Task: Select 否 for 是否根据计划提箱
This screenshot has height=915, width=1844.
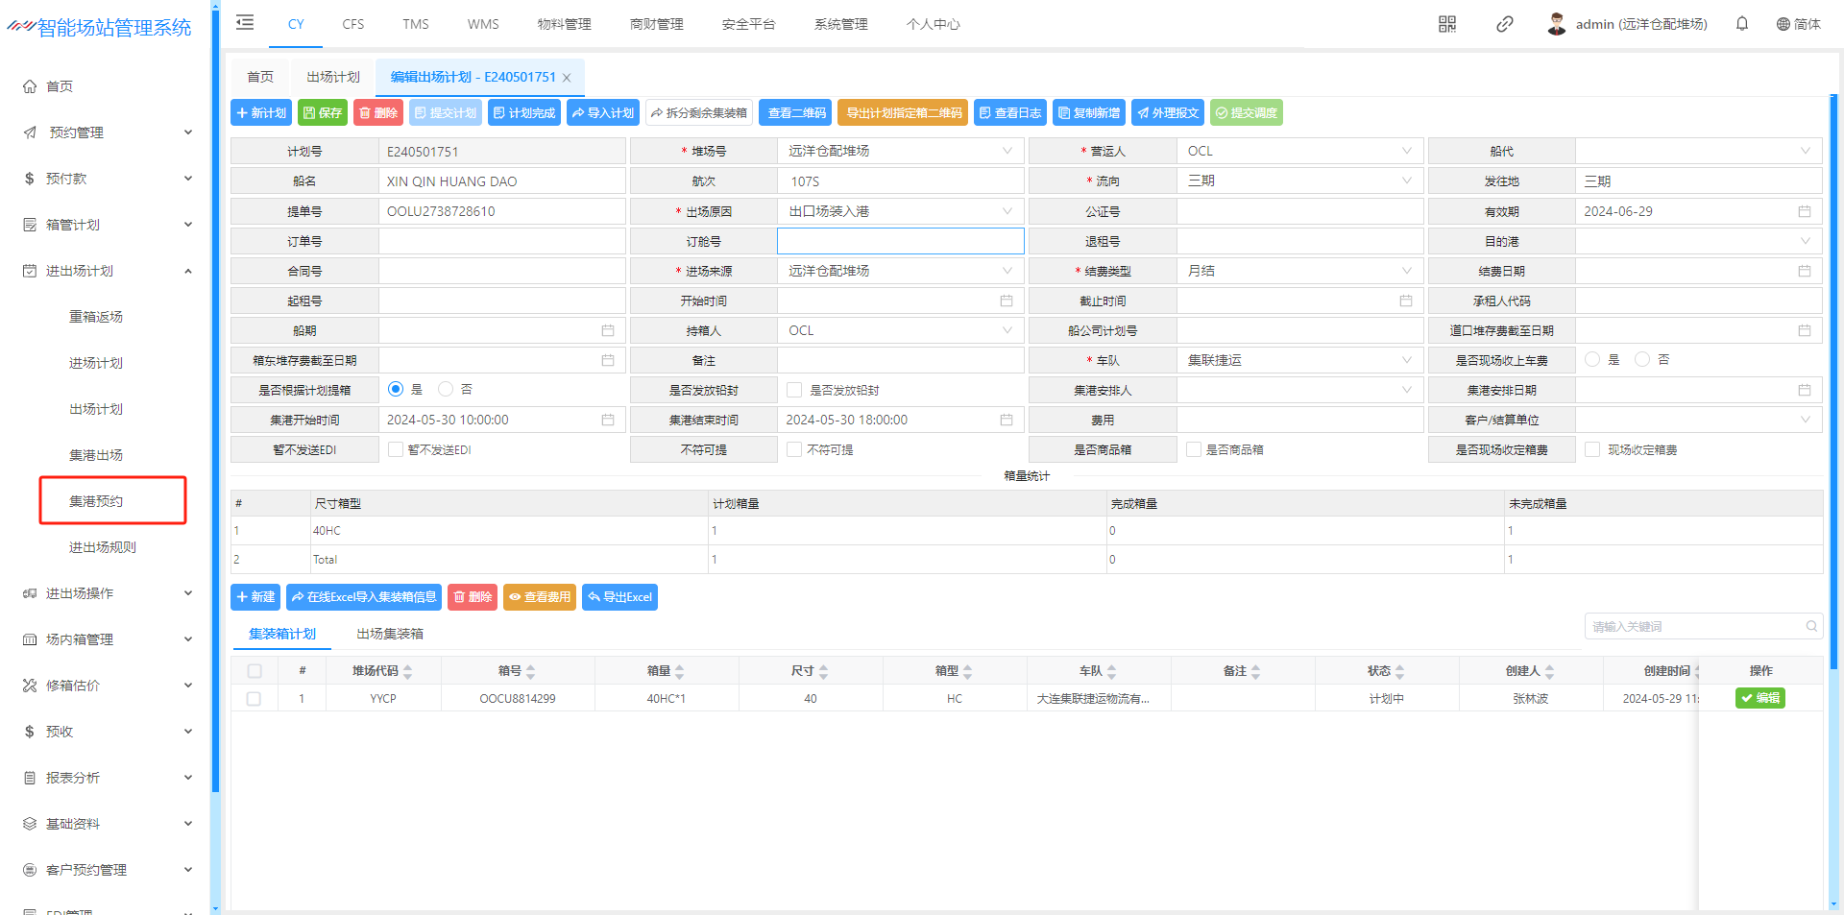Action: tap(446, 390)
